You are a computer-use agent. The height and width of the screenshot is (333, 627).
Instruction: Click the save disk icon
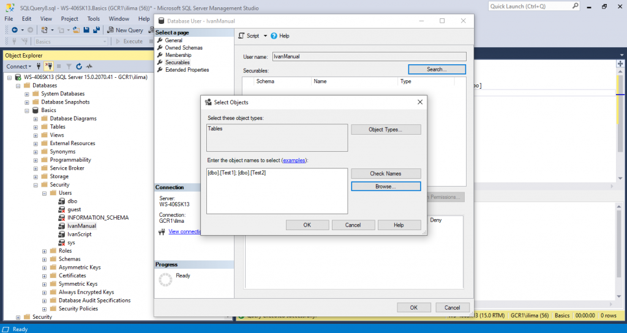pyautogui.click(x=86, y=30)
